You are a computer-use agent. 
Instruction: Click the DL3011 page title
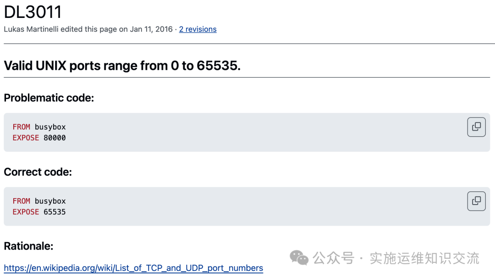click(x=33, y=12)
